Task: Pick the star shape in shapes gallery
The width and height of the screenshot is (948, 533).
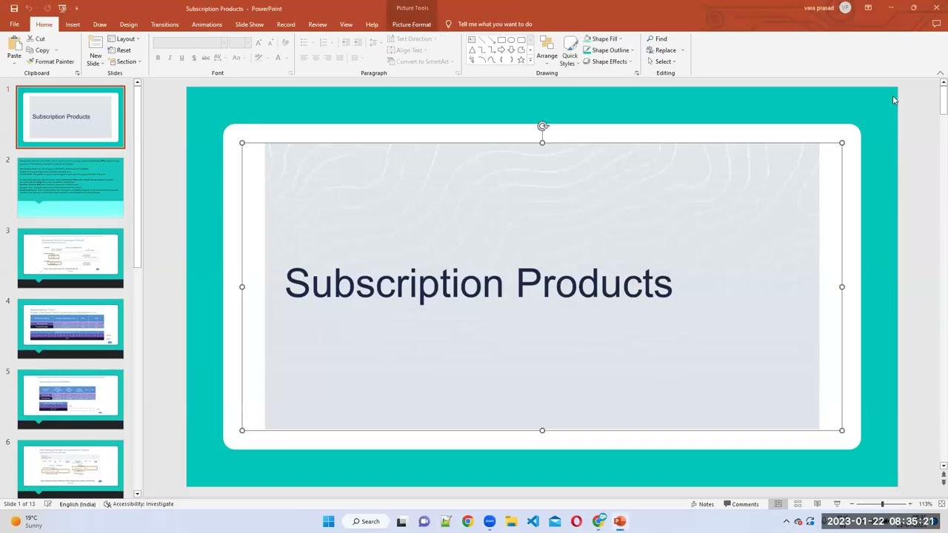Action: tap(521, 60)
